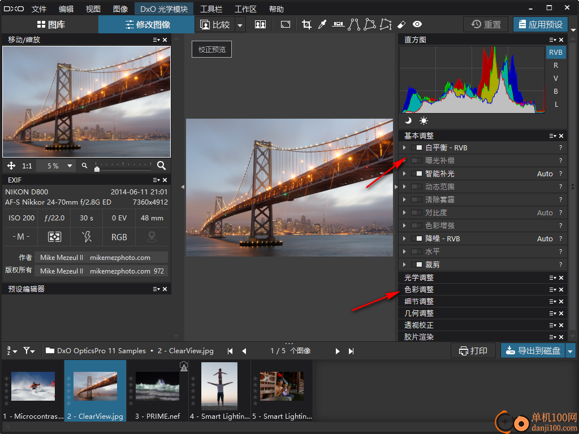
Task: Click the 校正预览 button
Action: pyautogui.click(x=211, y=50)
